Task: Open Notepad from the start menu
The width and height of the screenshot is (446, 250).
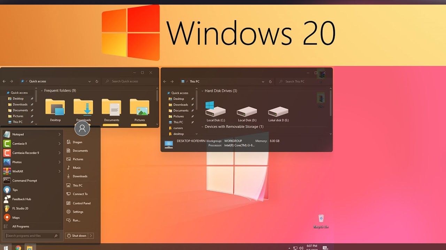Action: (32, 134)
